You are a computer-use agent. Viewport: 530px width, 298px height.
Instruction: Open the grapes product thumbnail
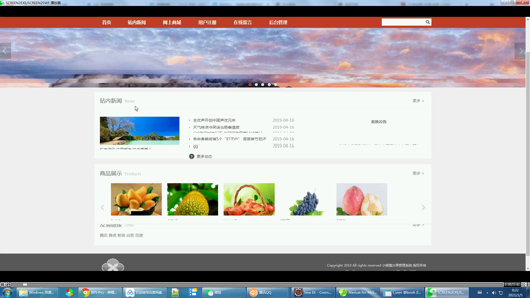[x=305, y=199]
